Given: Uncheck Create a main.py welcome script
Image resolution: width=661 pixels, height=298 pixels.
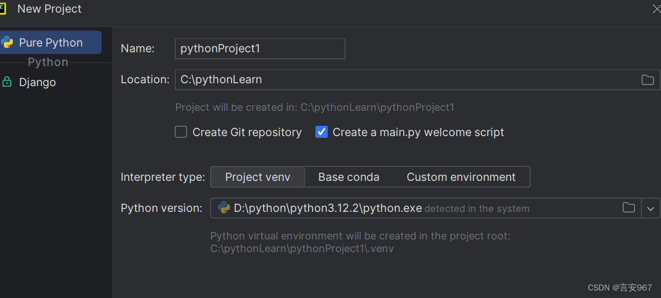Looking at the screenshot, I should (x=322, y=132).
